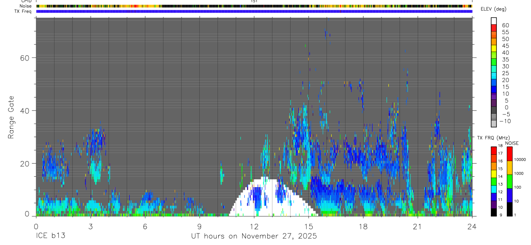Viewport: 531px width, 245px height.
Task: Click the light gray bottom ELEV swatch
Action: tap(494, 124)
